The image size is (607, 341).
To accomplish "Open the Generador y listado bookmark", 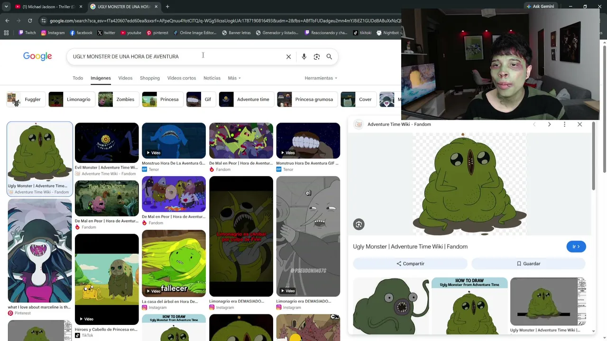I will click(277, 33).
